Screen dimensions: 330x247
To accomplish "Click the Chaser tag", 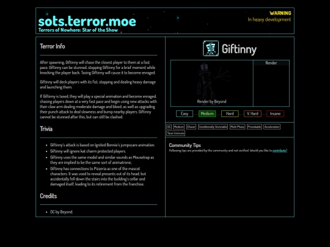I will click(191, 127).
